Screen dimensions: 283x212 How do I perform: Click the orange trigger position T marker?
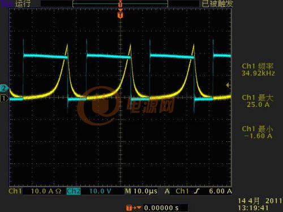coord(121,15)
